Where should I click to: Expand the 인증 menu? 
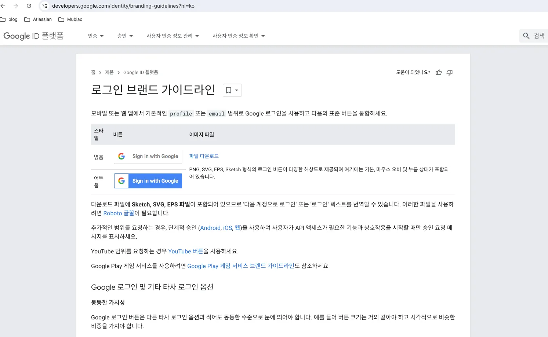pos(96,36)
